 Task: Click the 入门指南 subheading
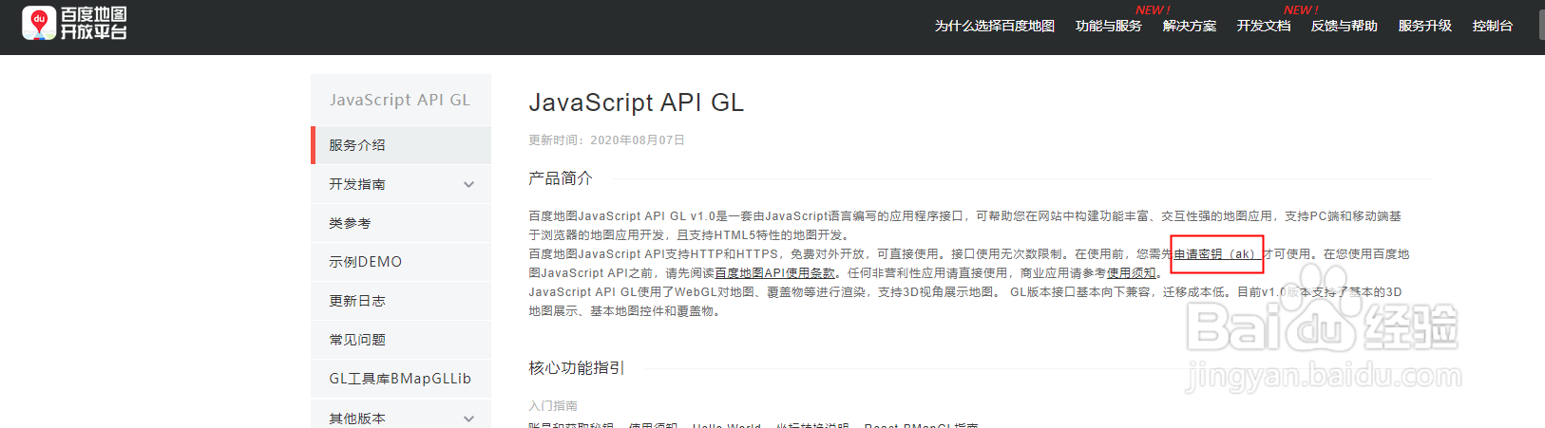tap(553, 406)
